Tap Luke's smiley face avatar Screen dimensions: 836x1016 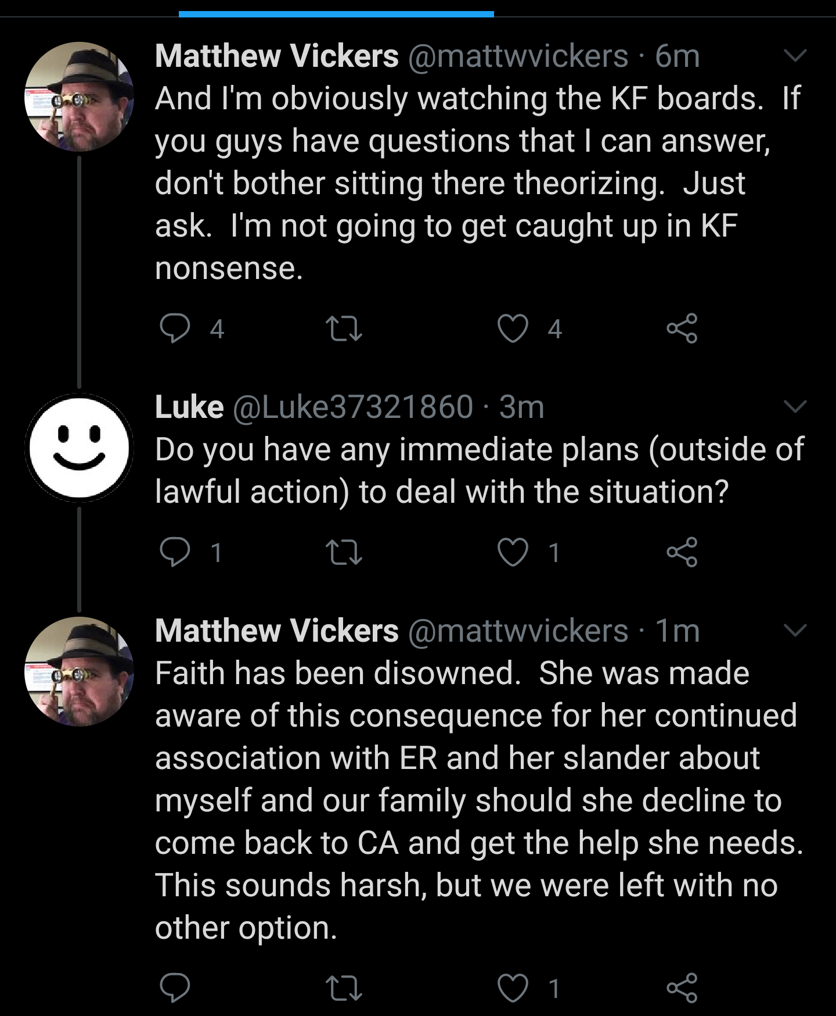(80, 448)
